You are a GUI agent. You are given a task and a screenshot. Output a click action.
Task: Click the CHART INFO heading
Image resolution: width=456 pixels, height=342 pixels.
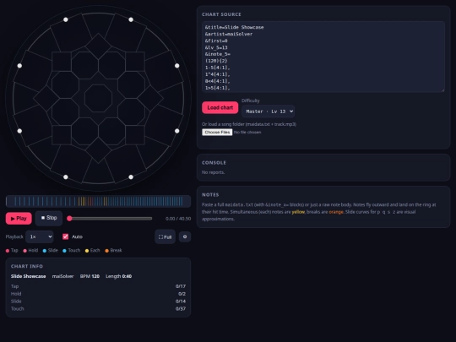coord(27,266)
